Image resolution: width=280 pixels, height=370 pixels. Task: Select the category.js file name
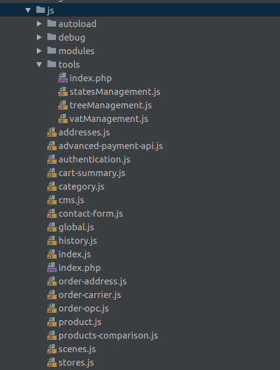point(81,187)
